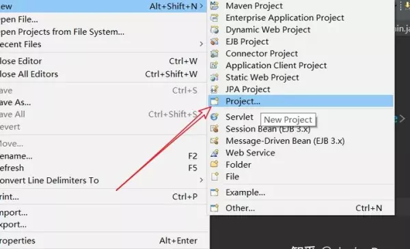
Task: Select the Connector Project icon
Action: (x=215, y=53)
